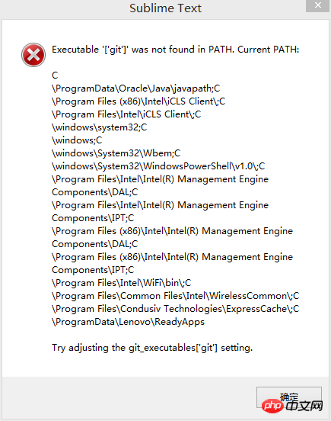Click the \windows\system32;C path line
The width and height of the screenshot is (331, 421).
(100, 127)
